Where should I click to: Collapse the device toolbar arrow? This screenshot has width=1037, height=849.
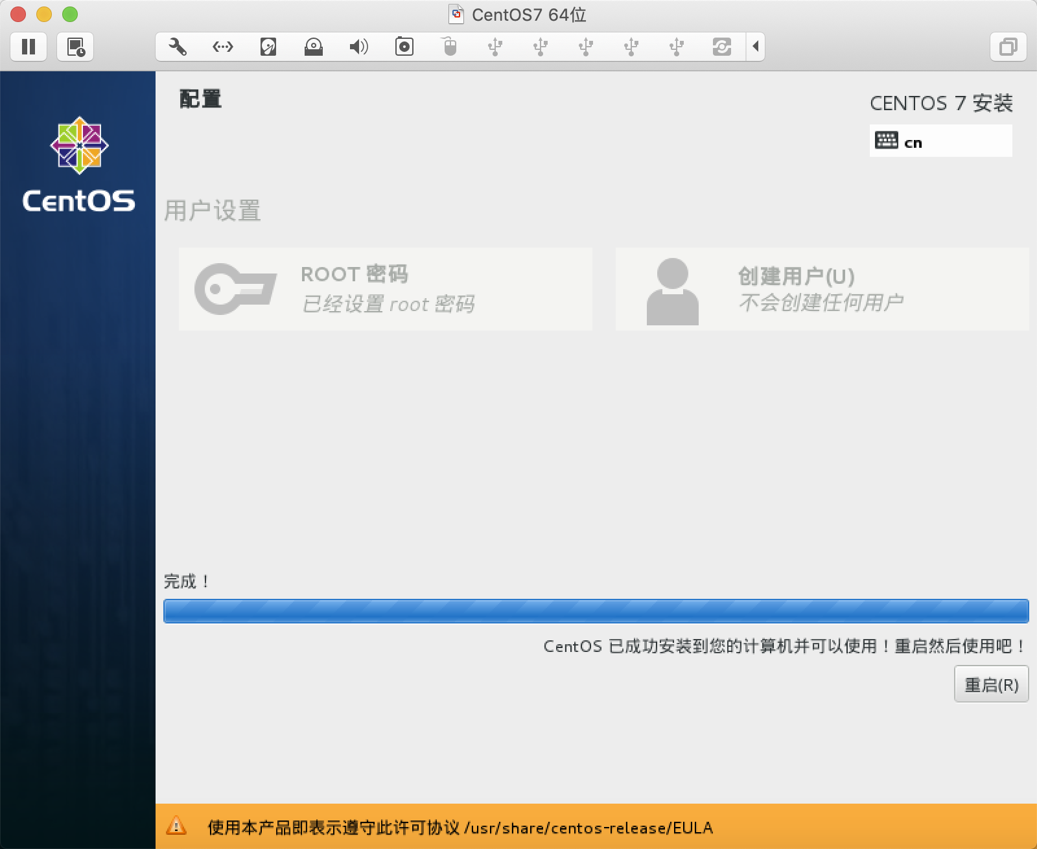point(756,47)
